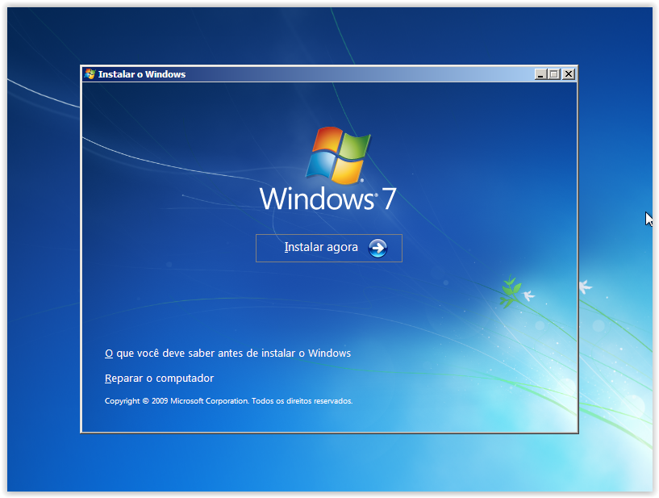Open 'O que você deve saber antes de instalar' link
659x498 pixels.
[x=228, y=354]
